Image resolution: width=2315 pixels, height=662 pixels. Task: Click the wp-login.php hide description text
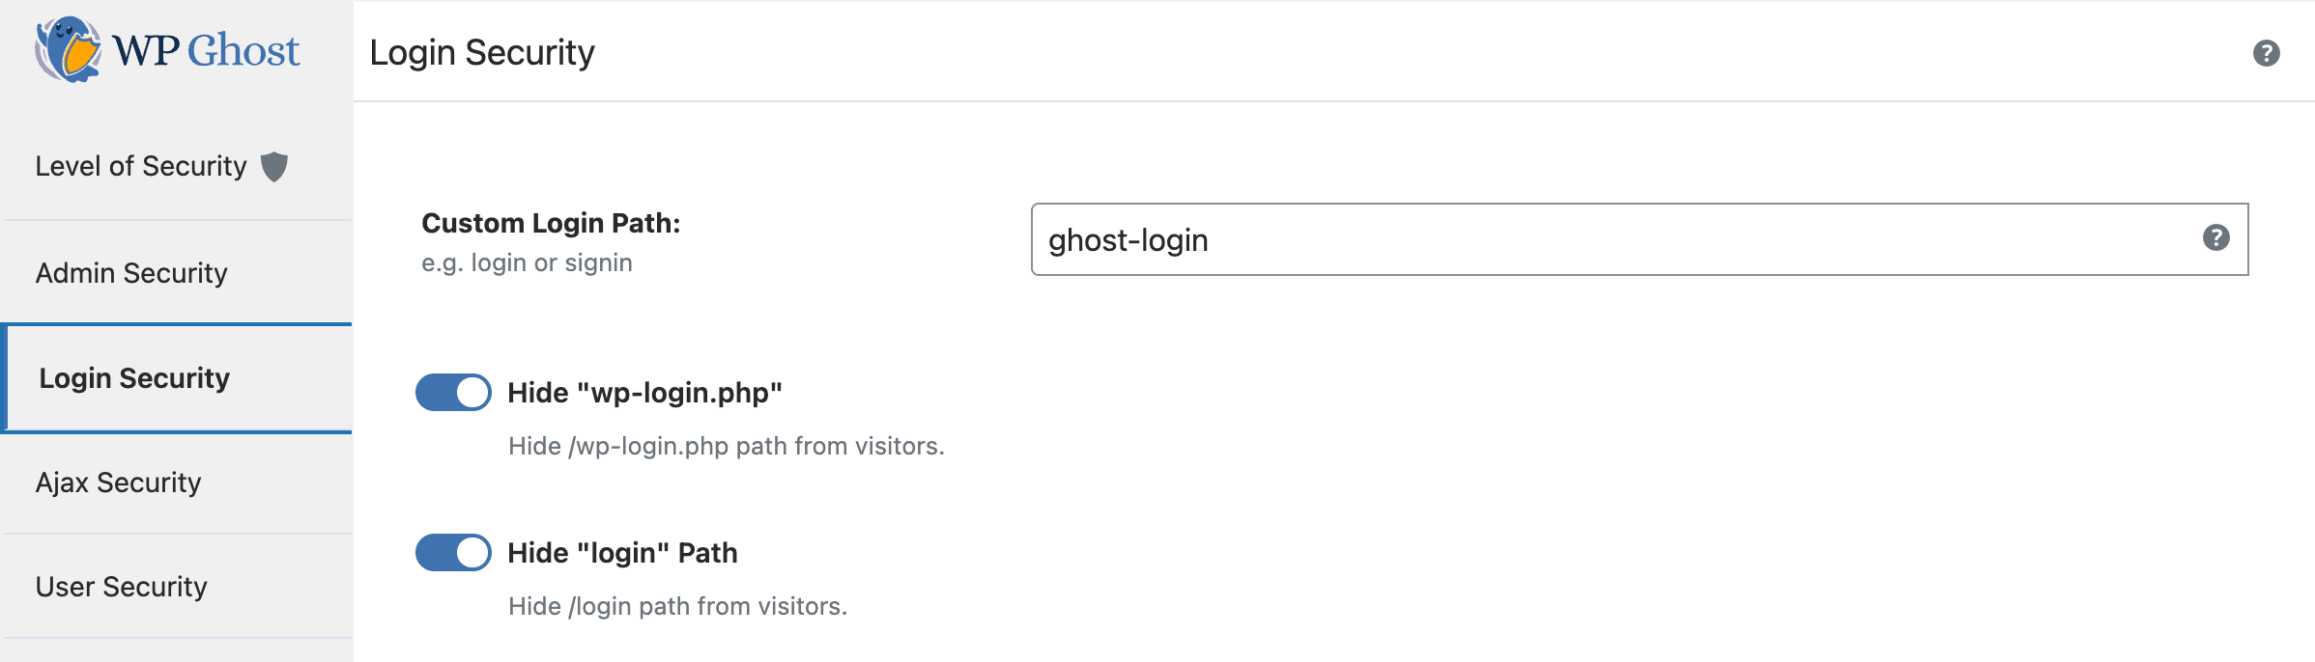tap(726, 445)
